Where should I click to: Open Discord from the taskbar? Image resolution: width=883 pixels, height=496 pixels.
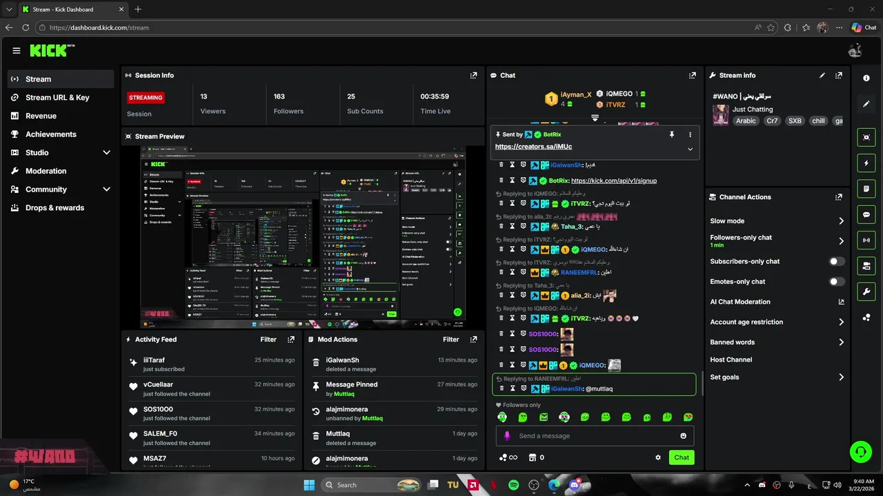click(574, 485)
